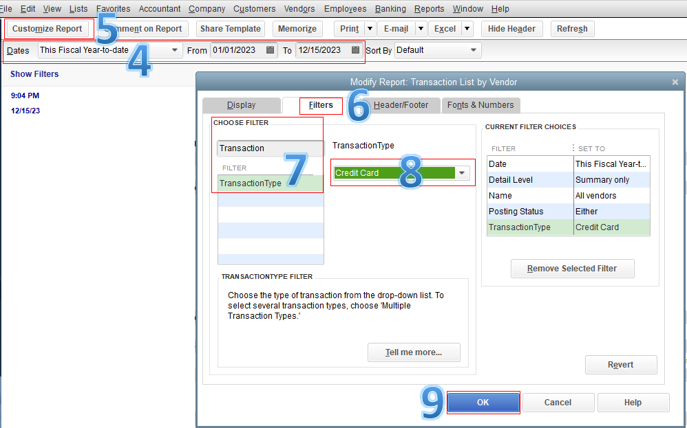Image resolution: width=687 pixels, height=428 pixels.
Task: Switch to the Display tab
Action: (x=242, y=105)
